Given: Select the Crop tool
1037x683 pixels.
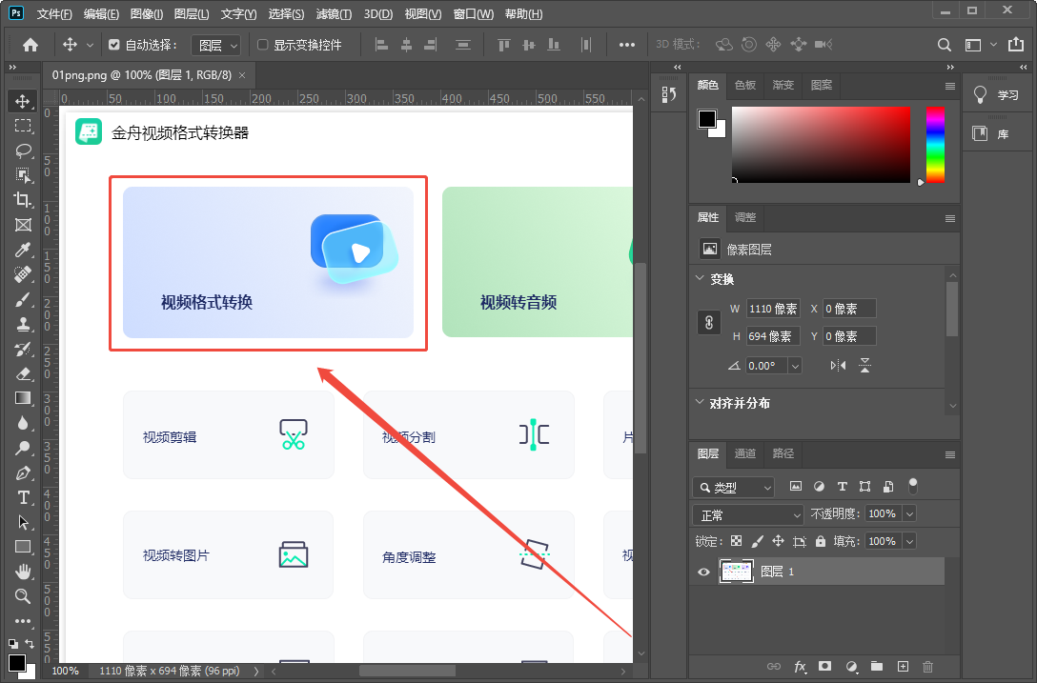Looking at the screenshot, I should 23,200.
